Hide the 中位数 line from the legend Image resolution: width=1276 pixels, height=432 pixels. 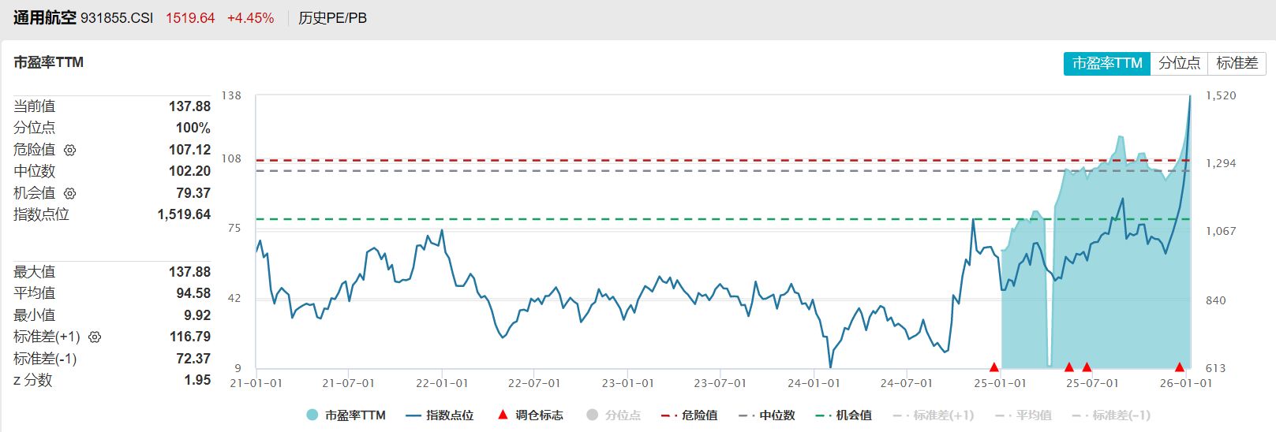click(767, 415)
